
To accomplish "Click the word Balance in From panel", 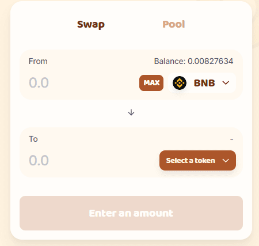I will (x=170, y=61).
